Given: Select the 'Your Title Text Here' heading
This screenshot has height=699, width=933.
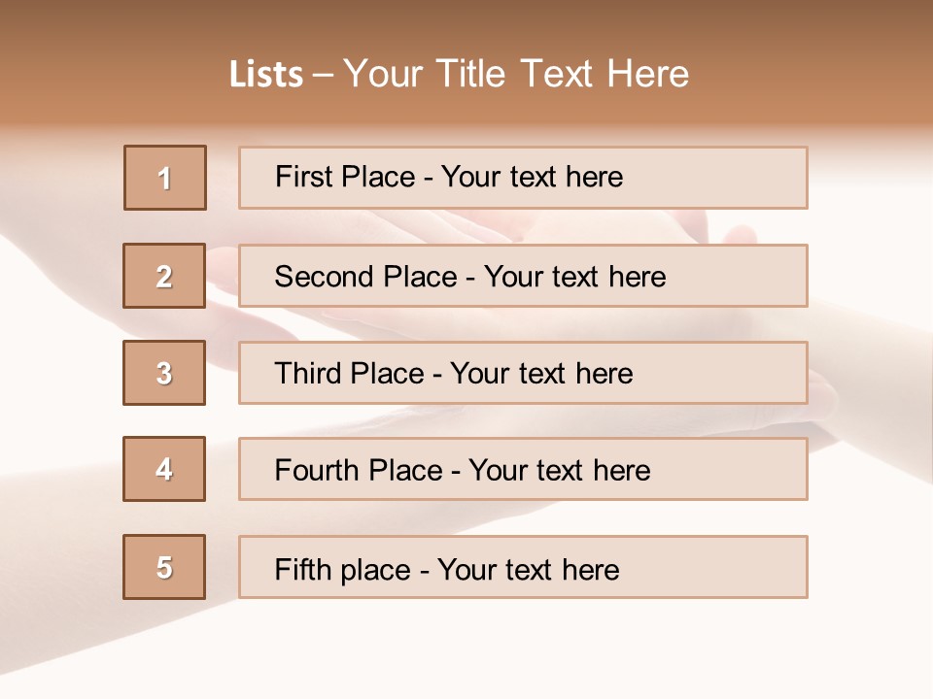Looking at the screenshot, I should [x=516, y=74].
